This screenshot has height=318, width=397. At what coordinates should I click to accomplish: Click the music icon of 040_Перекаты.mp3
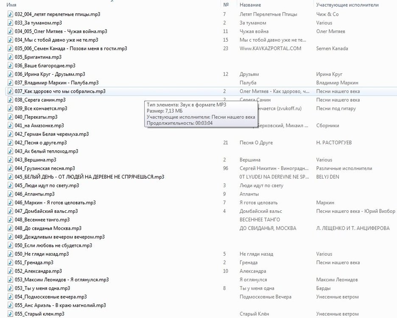coord(11,117)
